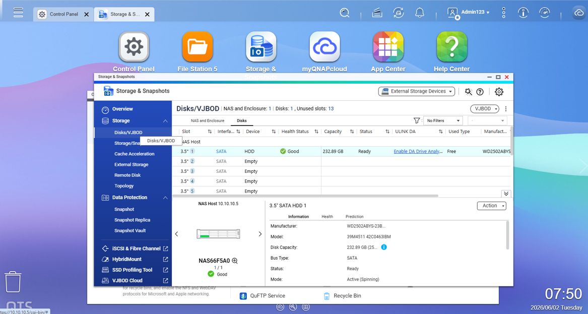Open the desktop search magnifier icon

tap(344, 13)
